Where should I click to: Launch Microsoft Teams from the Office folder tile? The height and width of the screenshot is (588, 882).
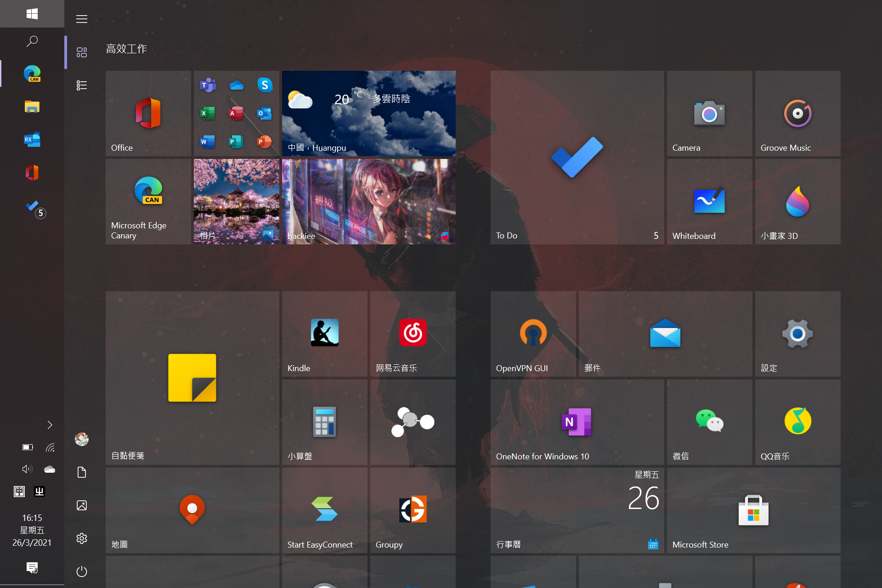coord(208,85)
